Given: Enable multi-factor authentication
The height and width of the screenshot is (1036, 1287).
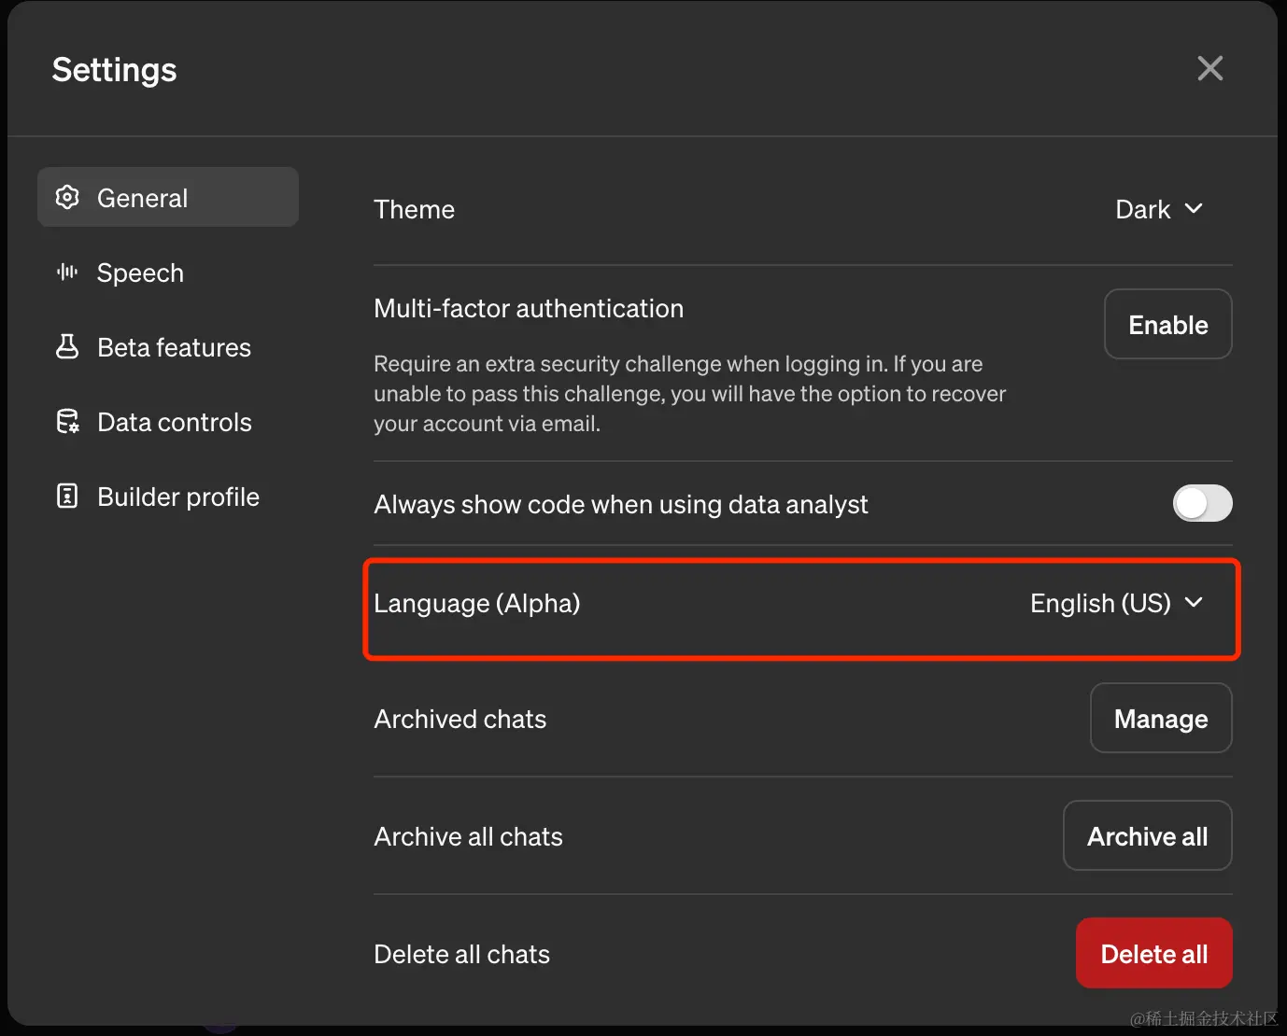Looking at the screenshot, I should click(x=1167, y=325).
